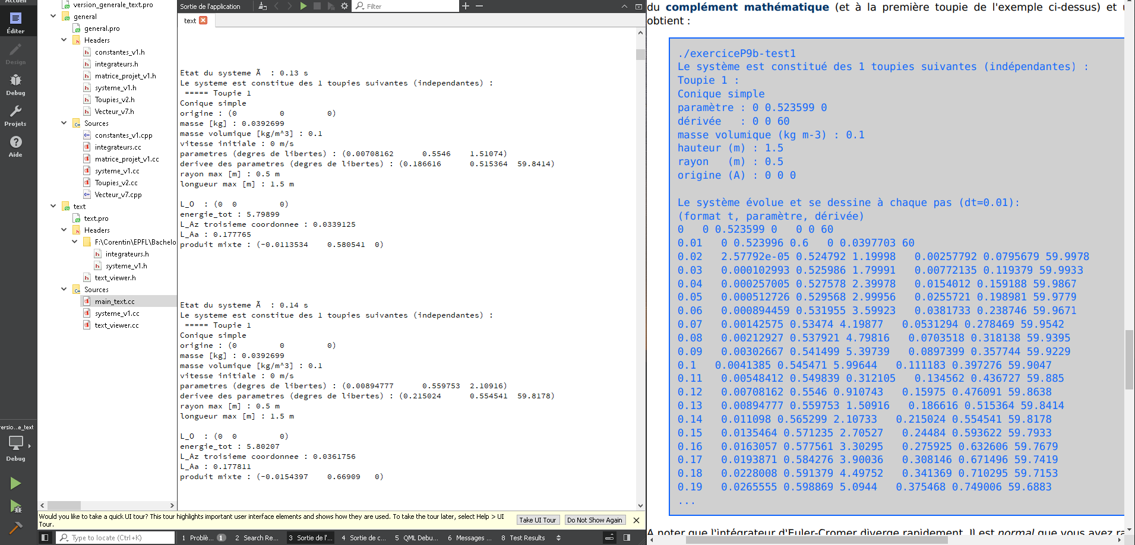
Task: Toggle the right sidebar visibility
Action: [x=627, y=537]
